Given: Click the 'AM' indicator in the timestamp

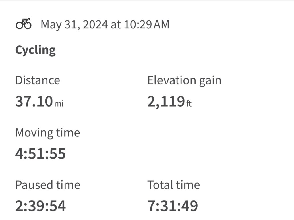Looking at the screenshot, I should pos(162,25).
